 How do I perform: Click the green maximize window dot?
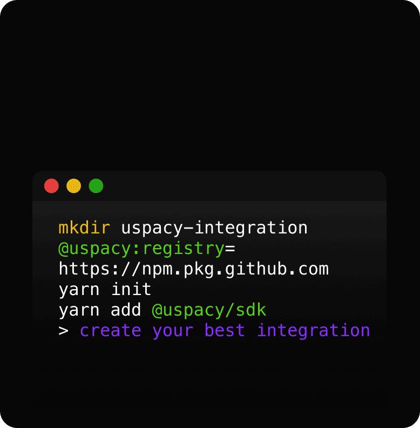(96, 186)
